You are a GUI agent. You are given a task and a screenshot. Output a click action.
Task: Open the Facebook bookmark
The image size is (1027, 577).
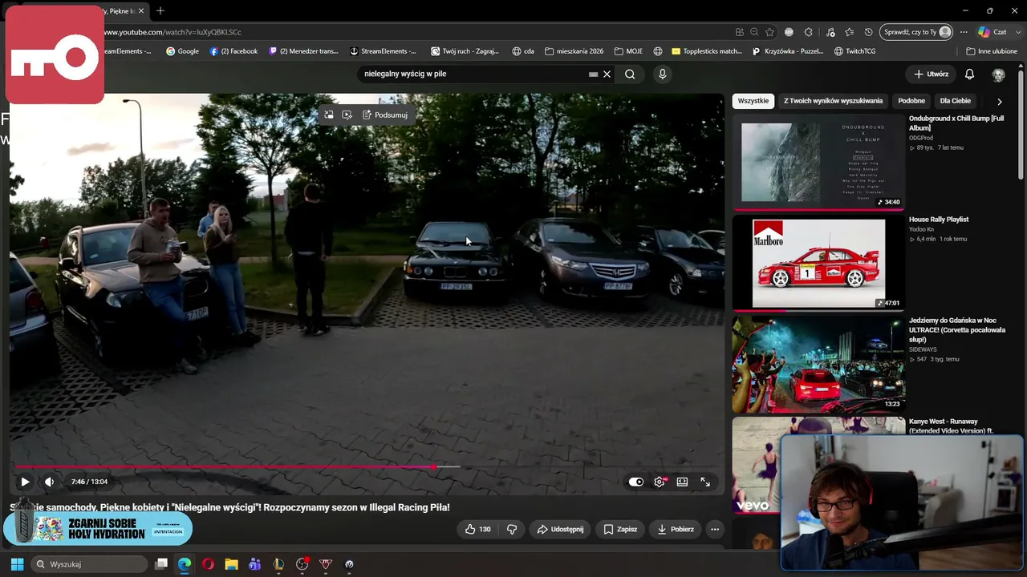point(233,51)
